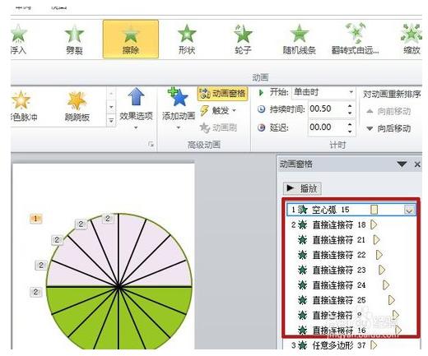Decrease the 持续时间 duration value
Screen dimensions: 428x356
(x=350, y=113)
